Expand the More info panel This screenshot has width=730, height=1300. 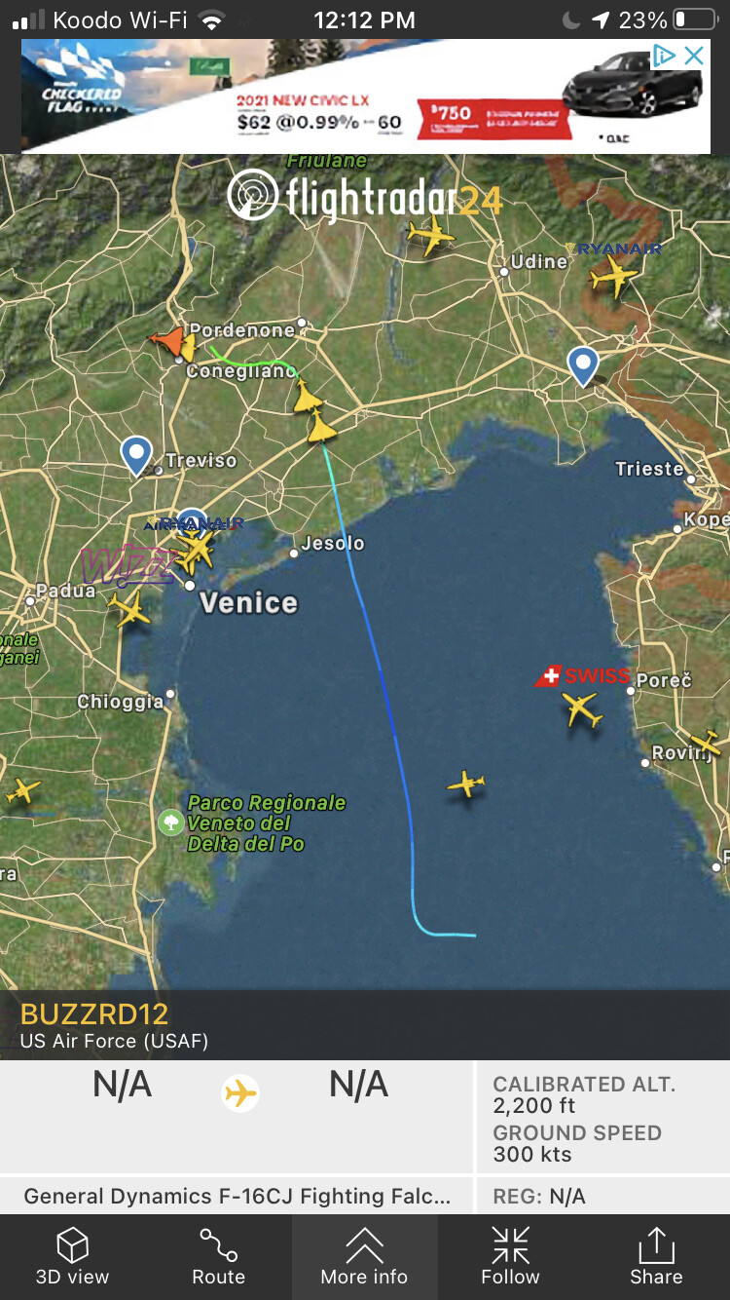[x=364, y=1256]
